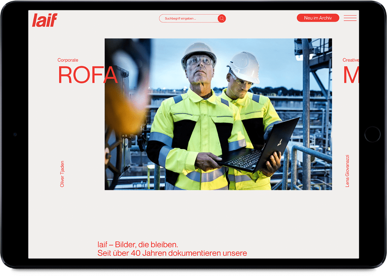Open the hamburger menu
387x279 pixels.
[350, 18]
